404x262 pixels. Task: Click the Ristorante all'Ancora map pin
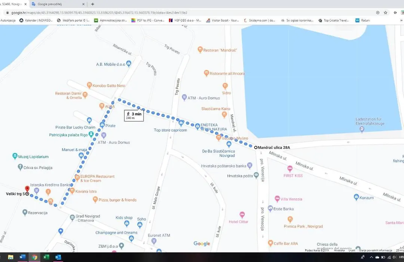[206, 73]
